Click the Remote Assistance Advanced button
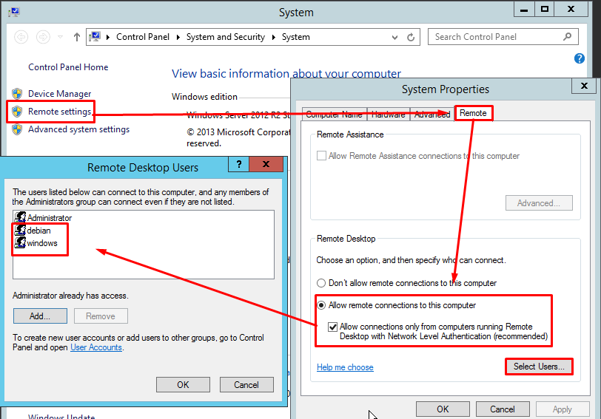 tap(539, 203)
